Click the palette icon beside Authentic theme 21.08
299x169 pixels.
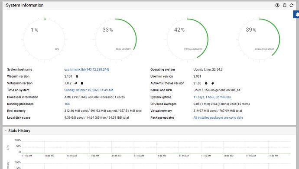[213, 83]
